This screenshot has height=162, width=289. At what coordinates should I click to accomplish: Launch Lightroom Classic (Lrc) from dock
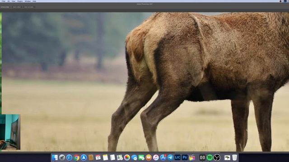tap(177, 157)
